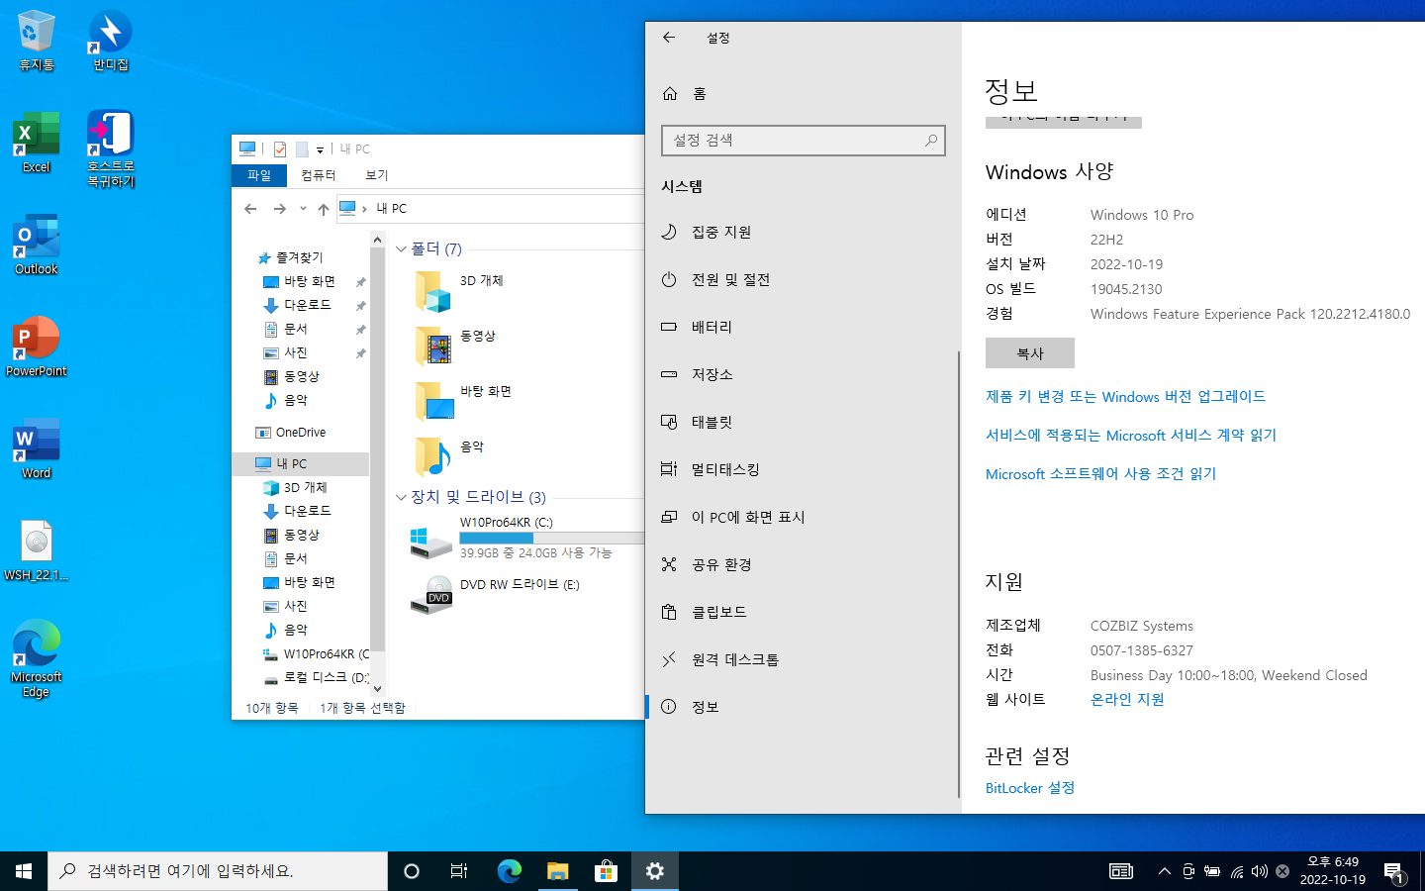Open the 온라인 지원 website link
Viewport: 1425px width, 891px height.
click(1127, 699)
